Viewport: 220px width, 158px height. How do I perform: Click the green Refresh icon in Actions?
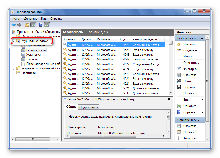pos(179,106)
